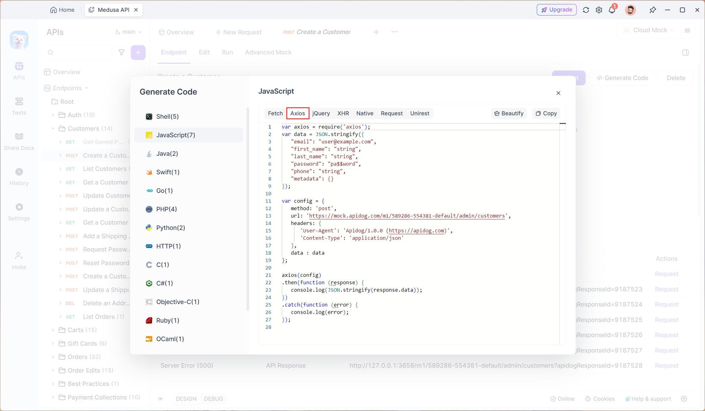Switch to DEBUG mode toggle
Image resolution: width=705 pixels, height=411 pixels.
pos(213,399)
